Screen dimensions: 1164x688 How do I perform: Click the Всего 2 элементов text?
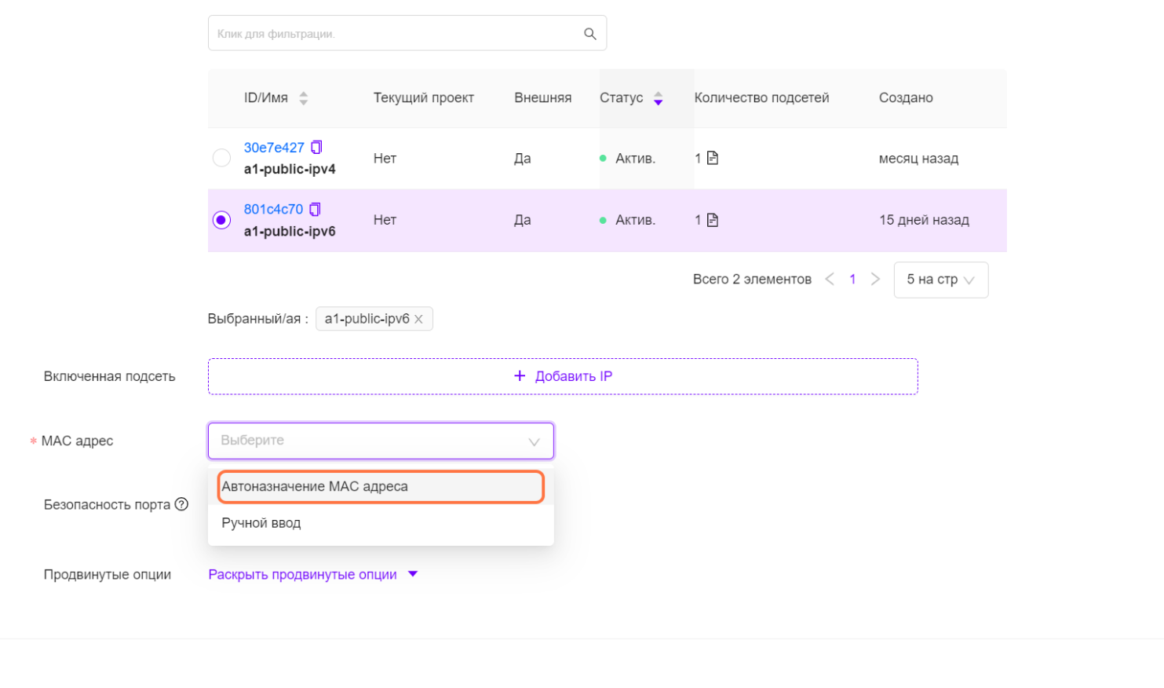(x=752, y=279)
